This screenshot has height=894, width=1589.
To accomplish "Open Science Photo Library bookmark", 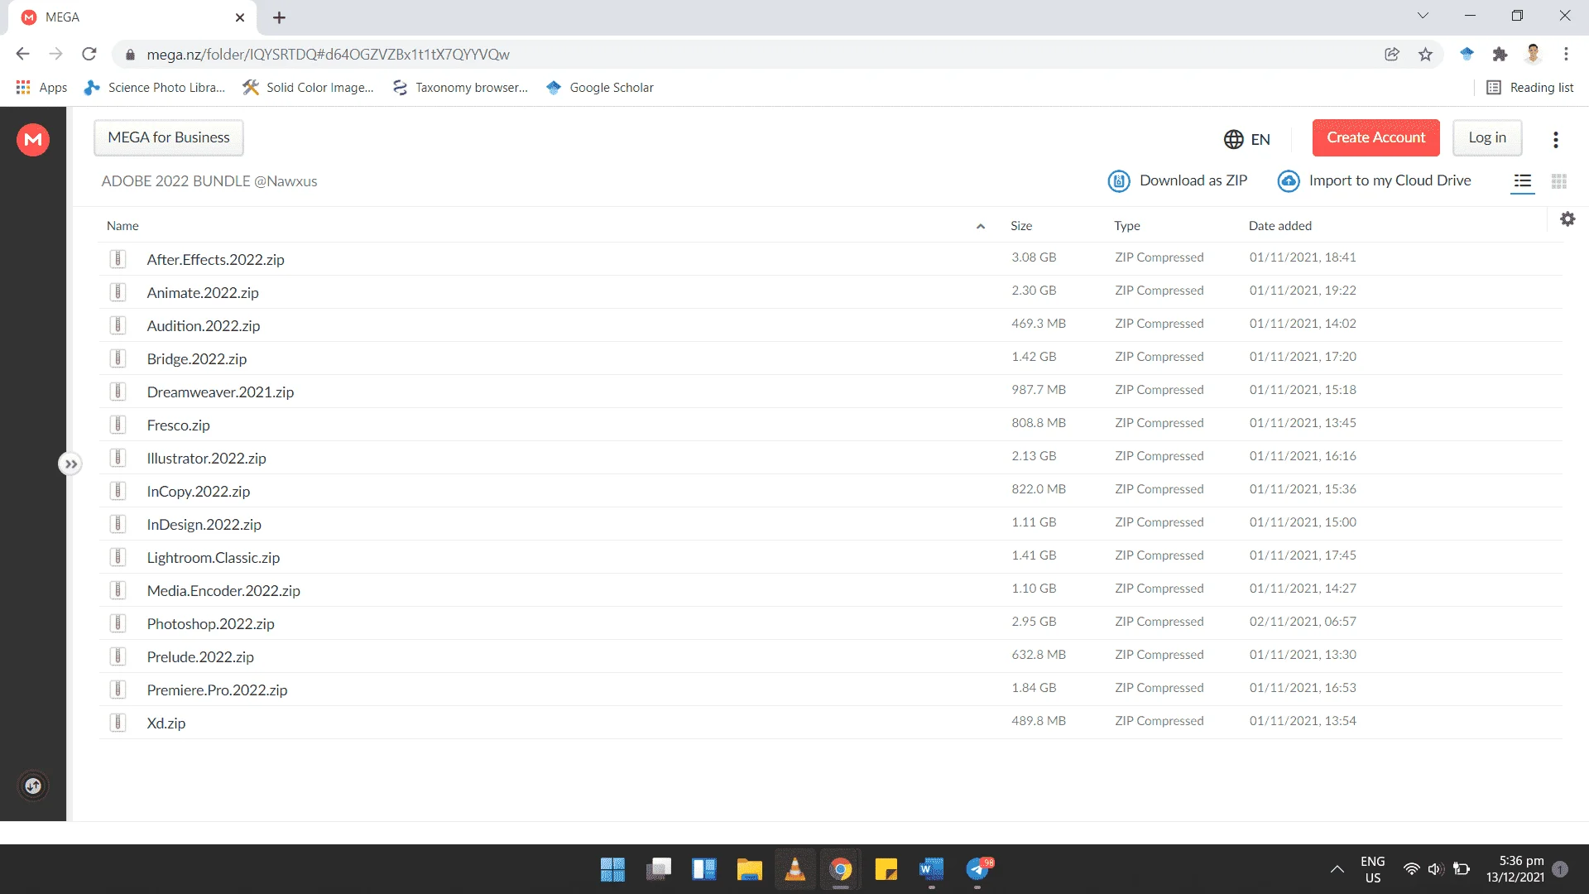I will pyautogui.click(x=155, y=88).
